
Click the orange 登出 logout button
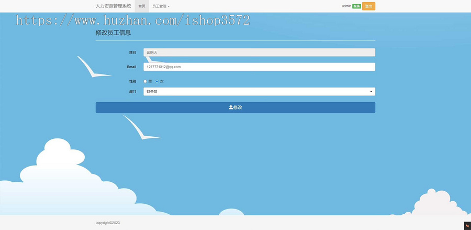tap(368, 6)
